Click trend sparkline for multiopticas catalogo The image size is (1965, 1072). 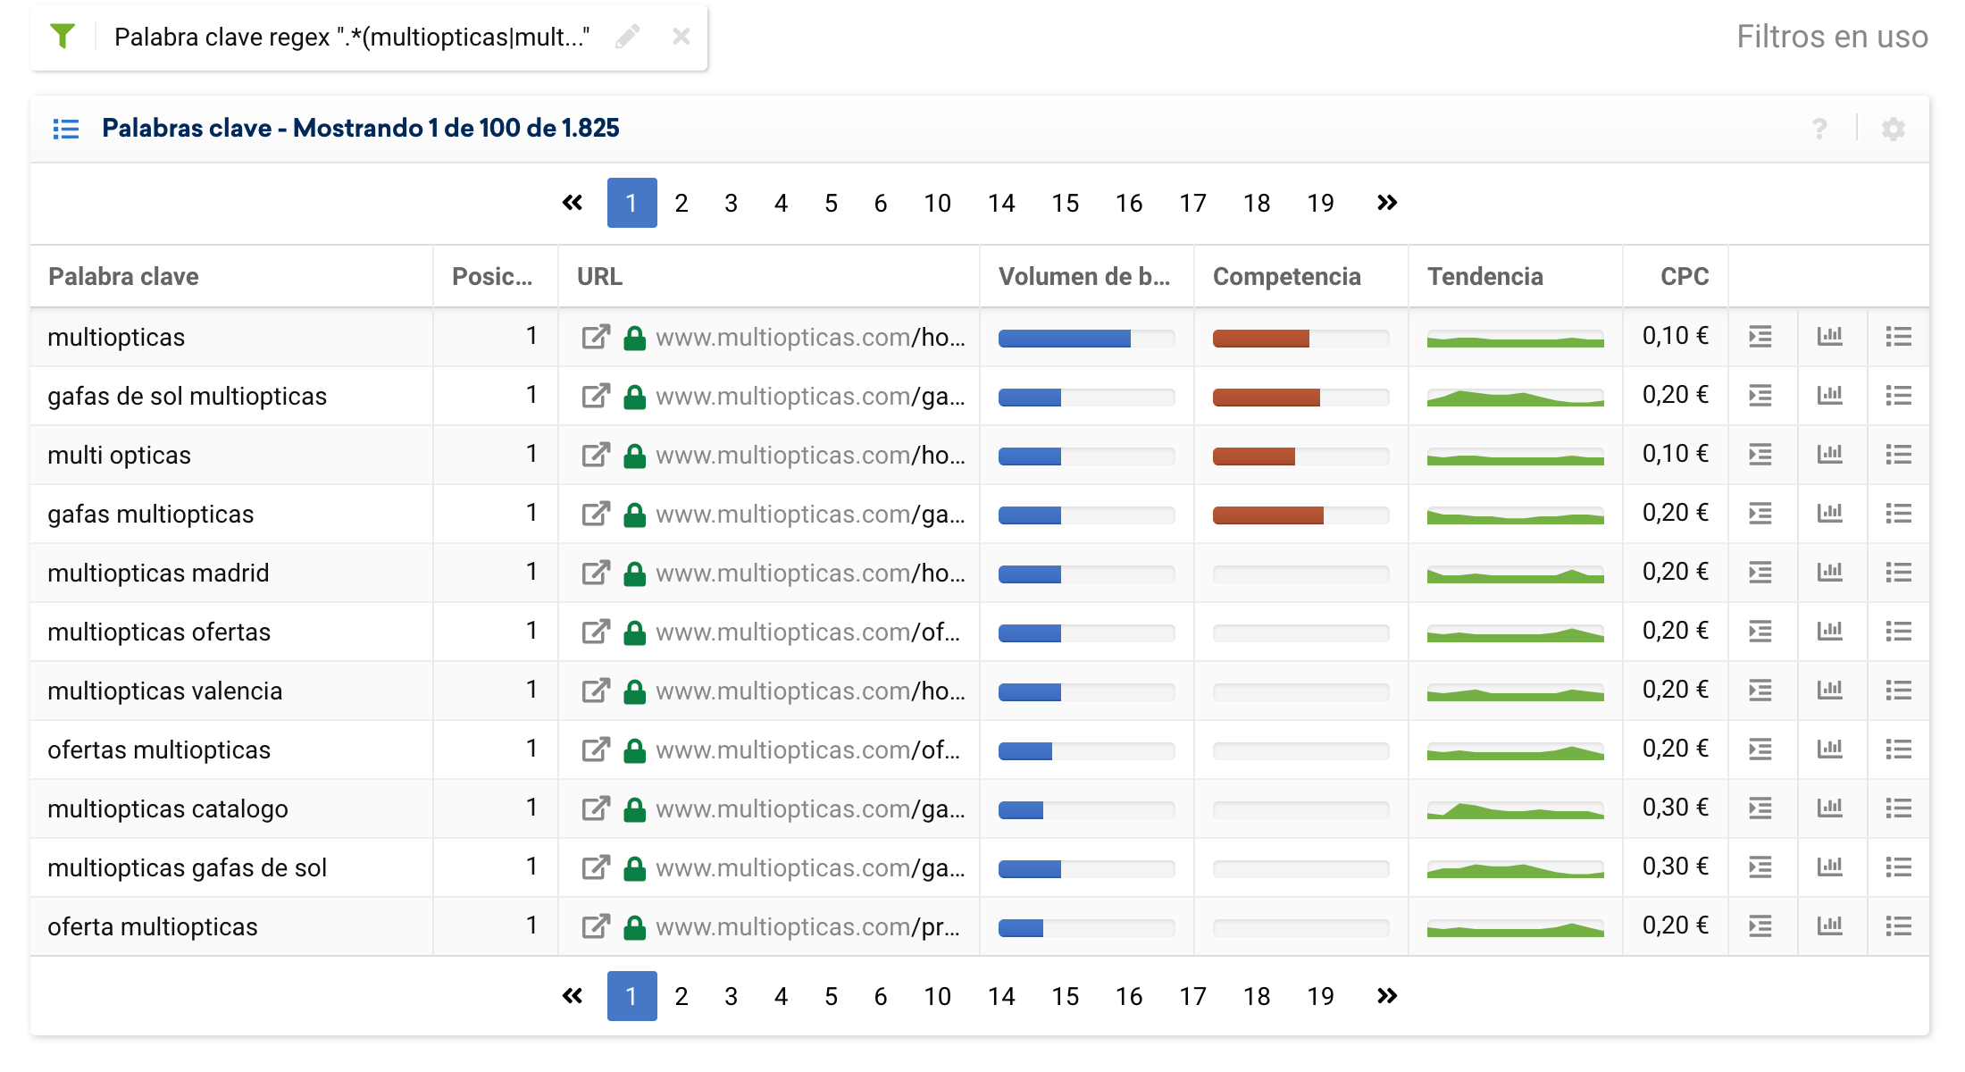coord(1516,810)
